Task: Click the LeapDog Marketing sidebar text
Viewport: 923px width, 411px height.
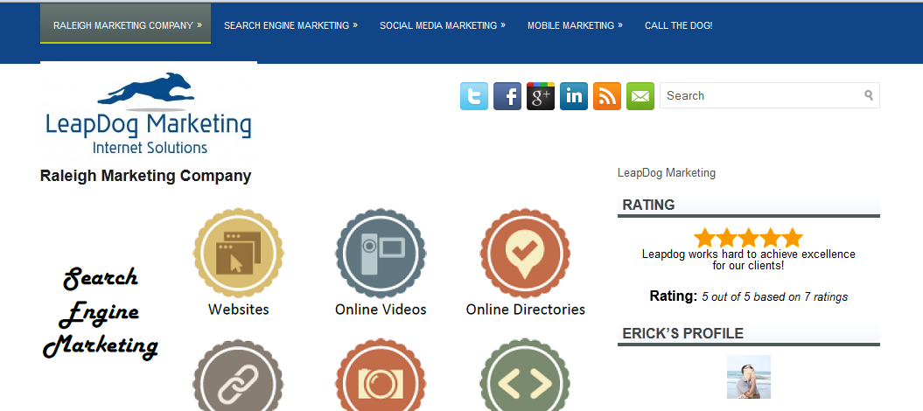Action: [667, 173]
